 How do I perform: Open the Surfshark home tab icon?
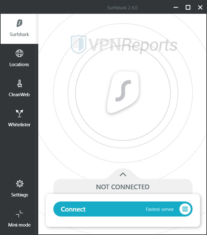pyautogui.click(x=19, y=23)
